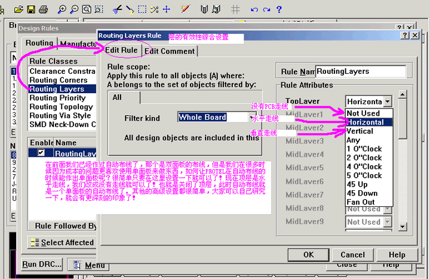Select Routing Via Style in Rule Classes
This screenshot has height=279, width=430.
[x=62, y=116]
